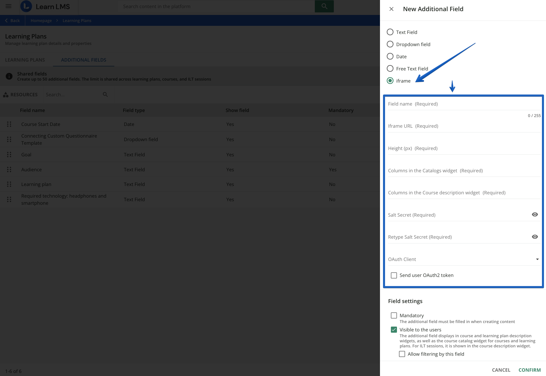This screenshot has height=376, width=546.
Task: Click the Iframe URL input
Action: pyautogui.click(x=464, y=126)
